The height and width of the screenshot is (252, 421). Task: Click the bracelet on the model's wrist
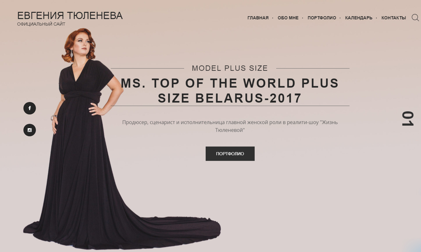[x=54, y=118]
